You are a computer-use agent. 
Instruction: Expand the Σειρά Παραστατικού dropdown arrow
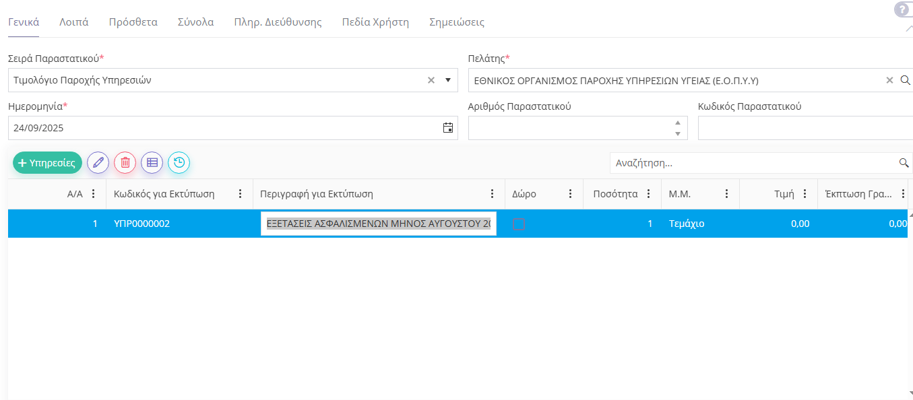click(448, 80)
